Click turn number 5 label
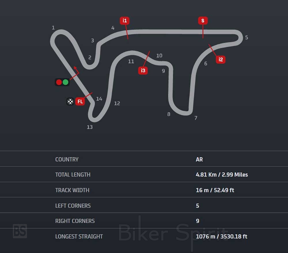 (247, 37)
